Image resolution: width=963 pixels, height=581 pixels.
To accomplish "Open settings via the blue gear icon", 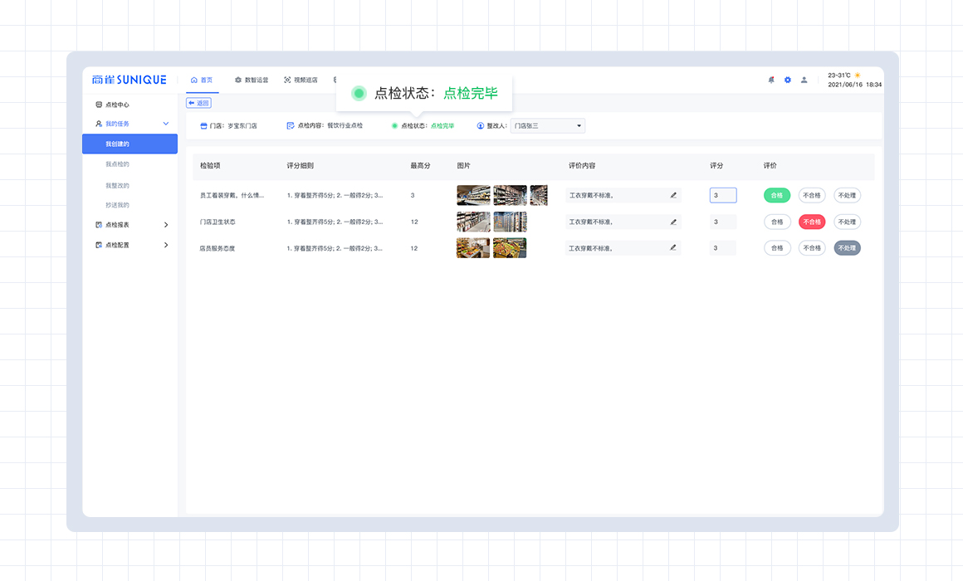I will (788, 80).
